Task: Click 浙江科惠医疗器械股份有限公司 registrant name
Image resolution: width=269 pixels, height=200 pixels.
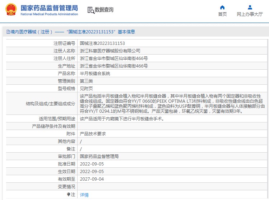Action: 110,51
